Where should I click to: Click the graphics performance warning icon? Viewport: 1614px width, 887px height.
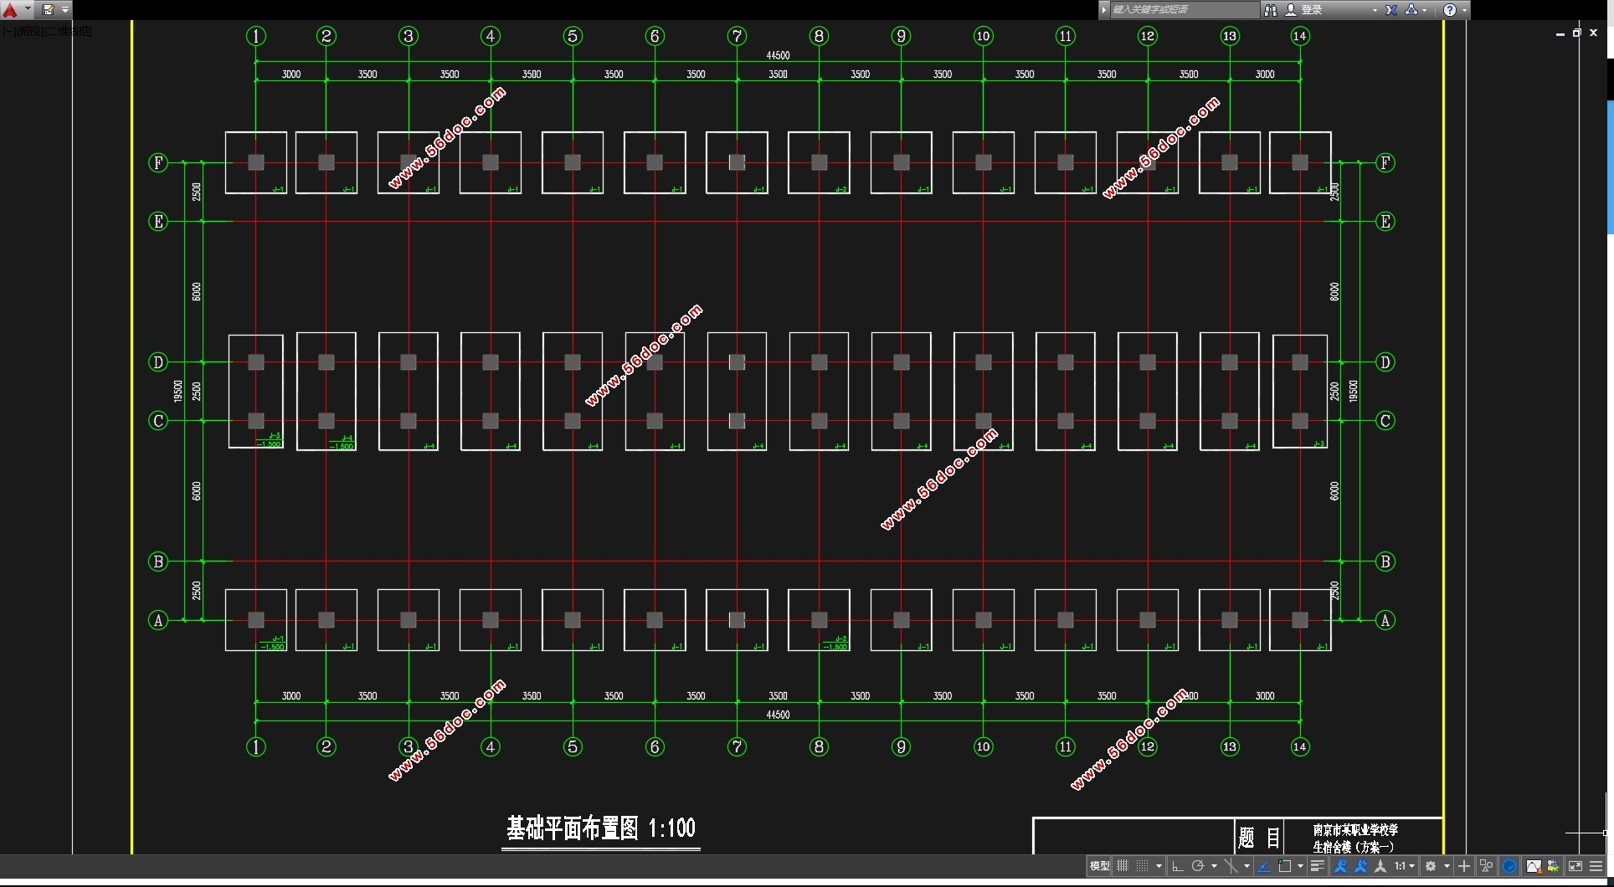tap(1533, 866)
